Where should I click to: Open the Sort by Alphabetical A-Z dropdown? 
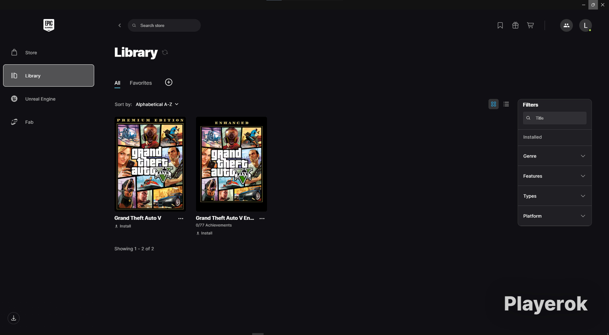point(157,105)
